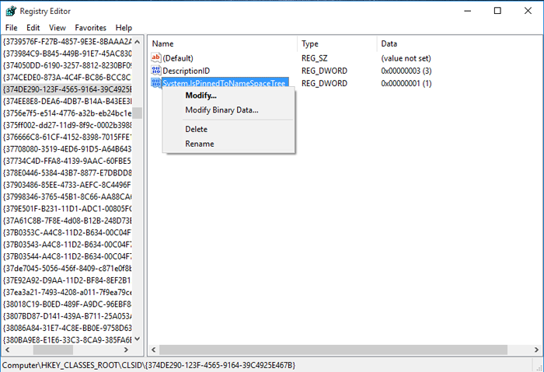
Task: Click the Name column header
Action: click(223, 43)
